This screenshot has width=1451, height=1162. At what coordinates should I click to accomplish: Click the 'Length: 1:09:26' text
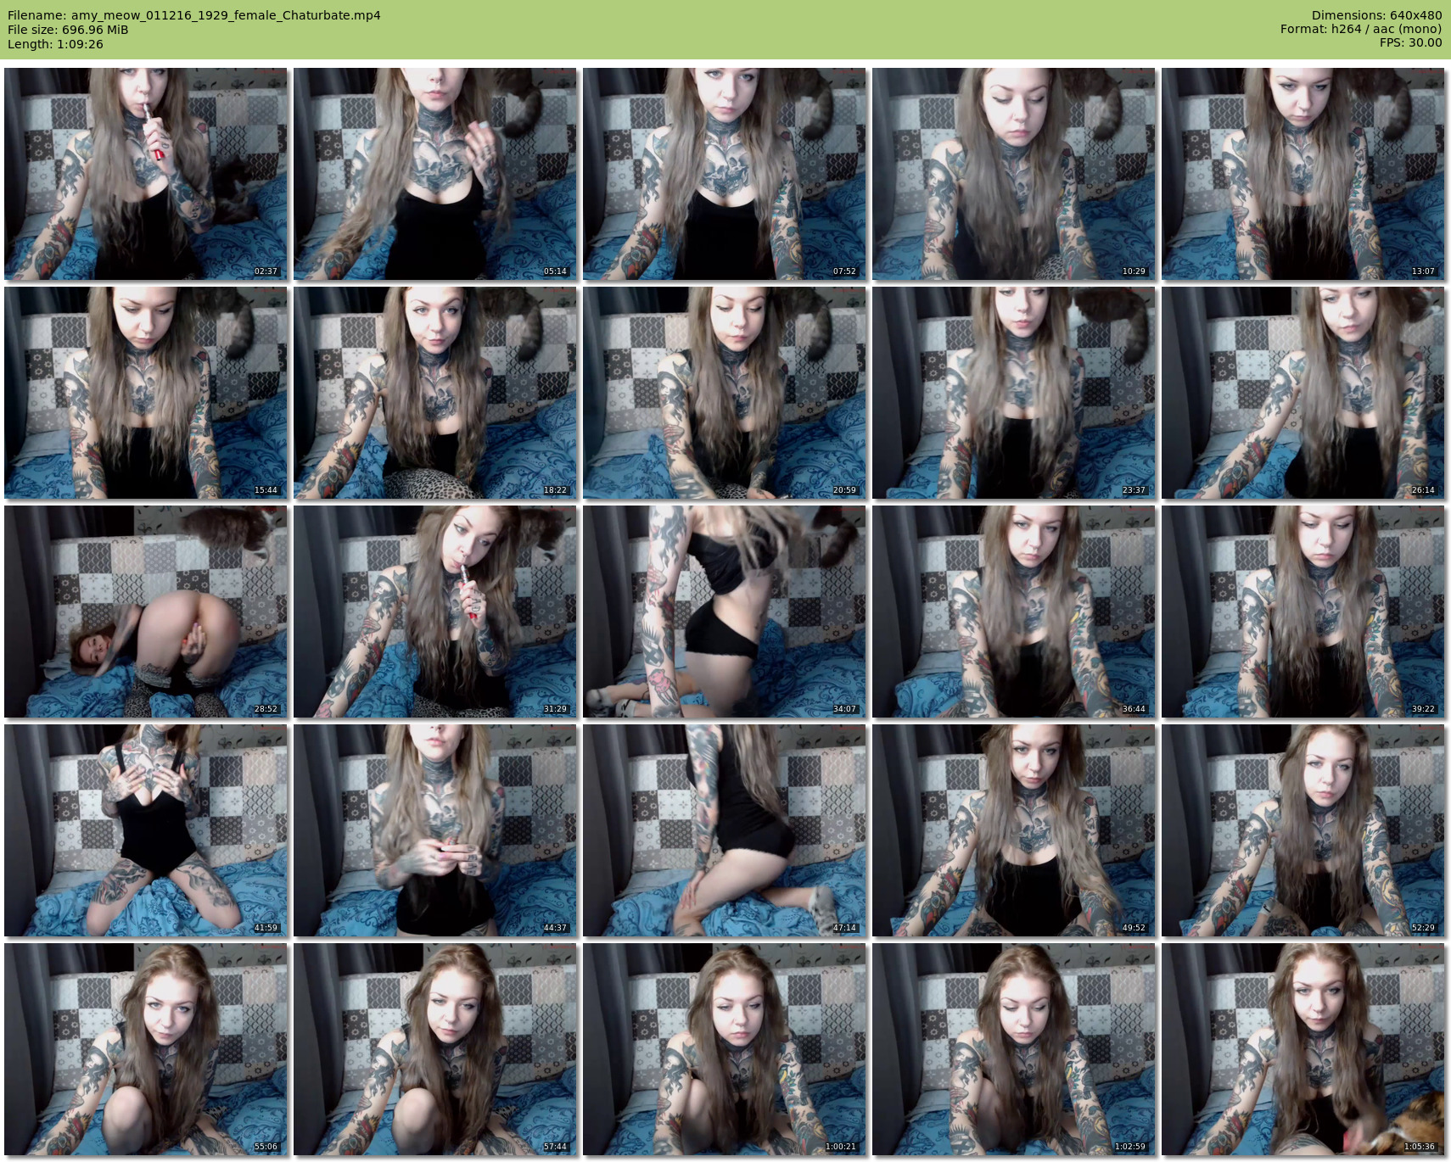pyautogui.click(x=55, y=44)
